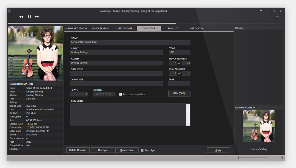Select the Sample Rate value 44,100 Hz
This screenshot has height=168, width=296.
click(x=32, y=124)
